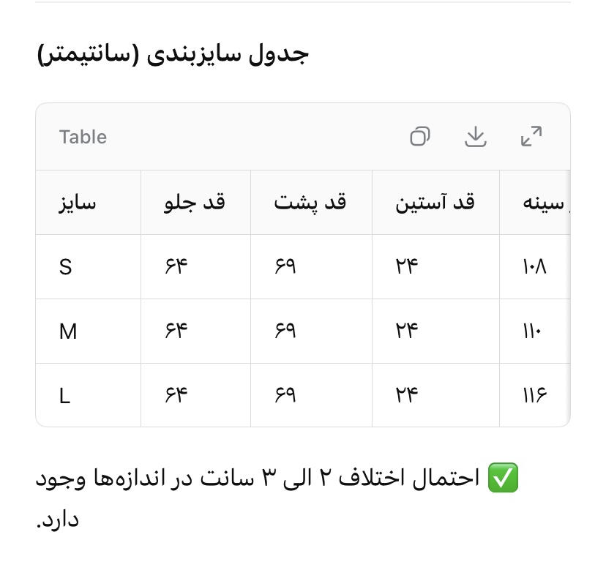The height and width of the screenshot is (570, 606).
Task: Click the ۱۰۸ chest value for size S
Action: [x=534, y=266]
